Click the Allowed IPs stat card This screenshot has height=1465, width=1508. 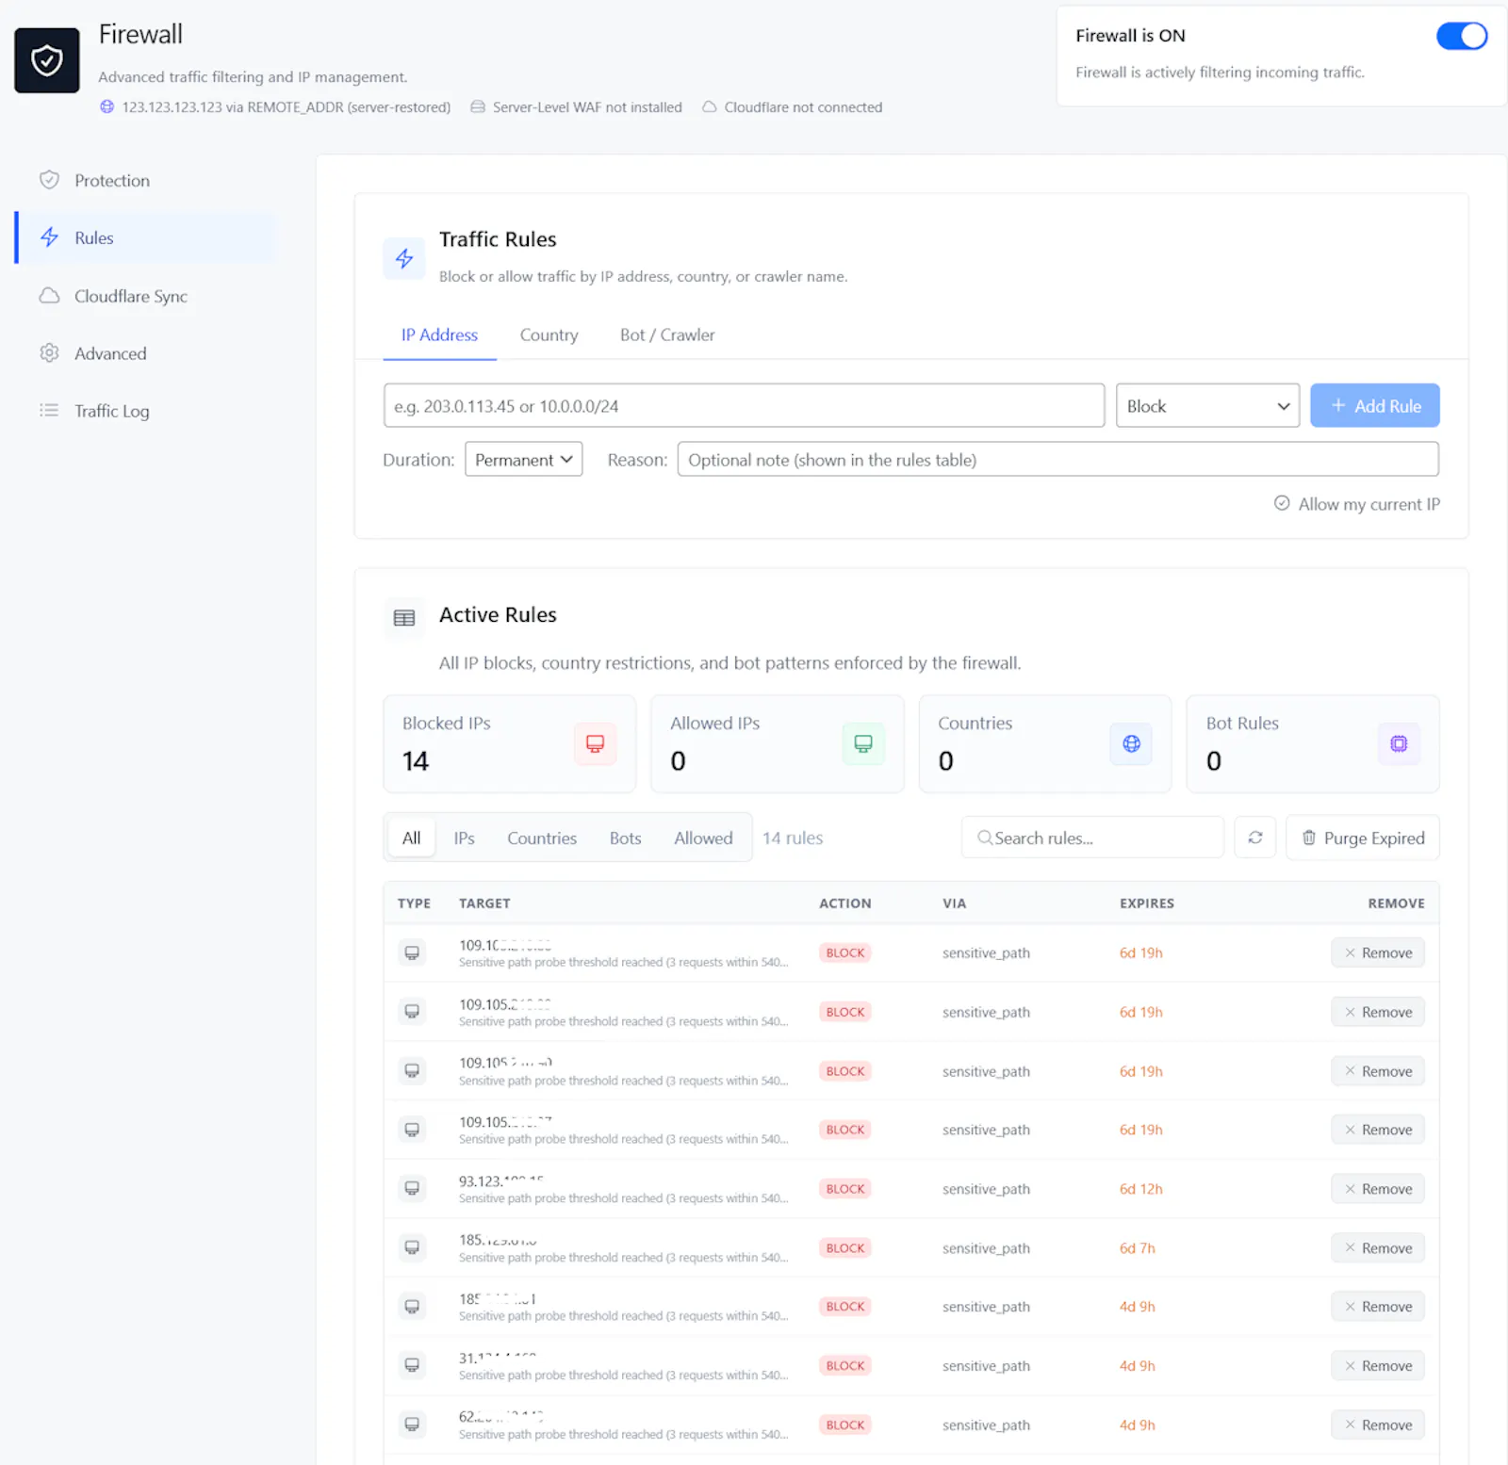[x=778, y=744]
